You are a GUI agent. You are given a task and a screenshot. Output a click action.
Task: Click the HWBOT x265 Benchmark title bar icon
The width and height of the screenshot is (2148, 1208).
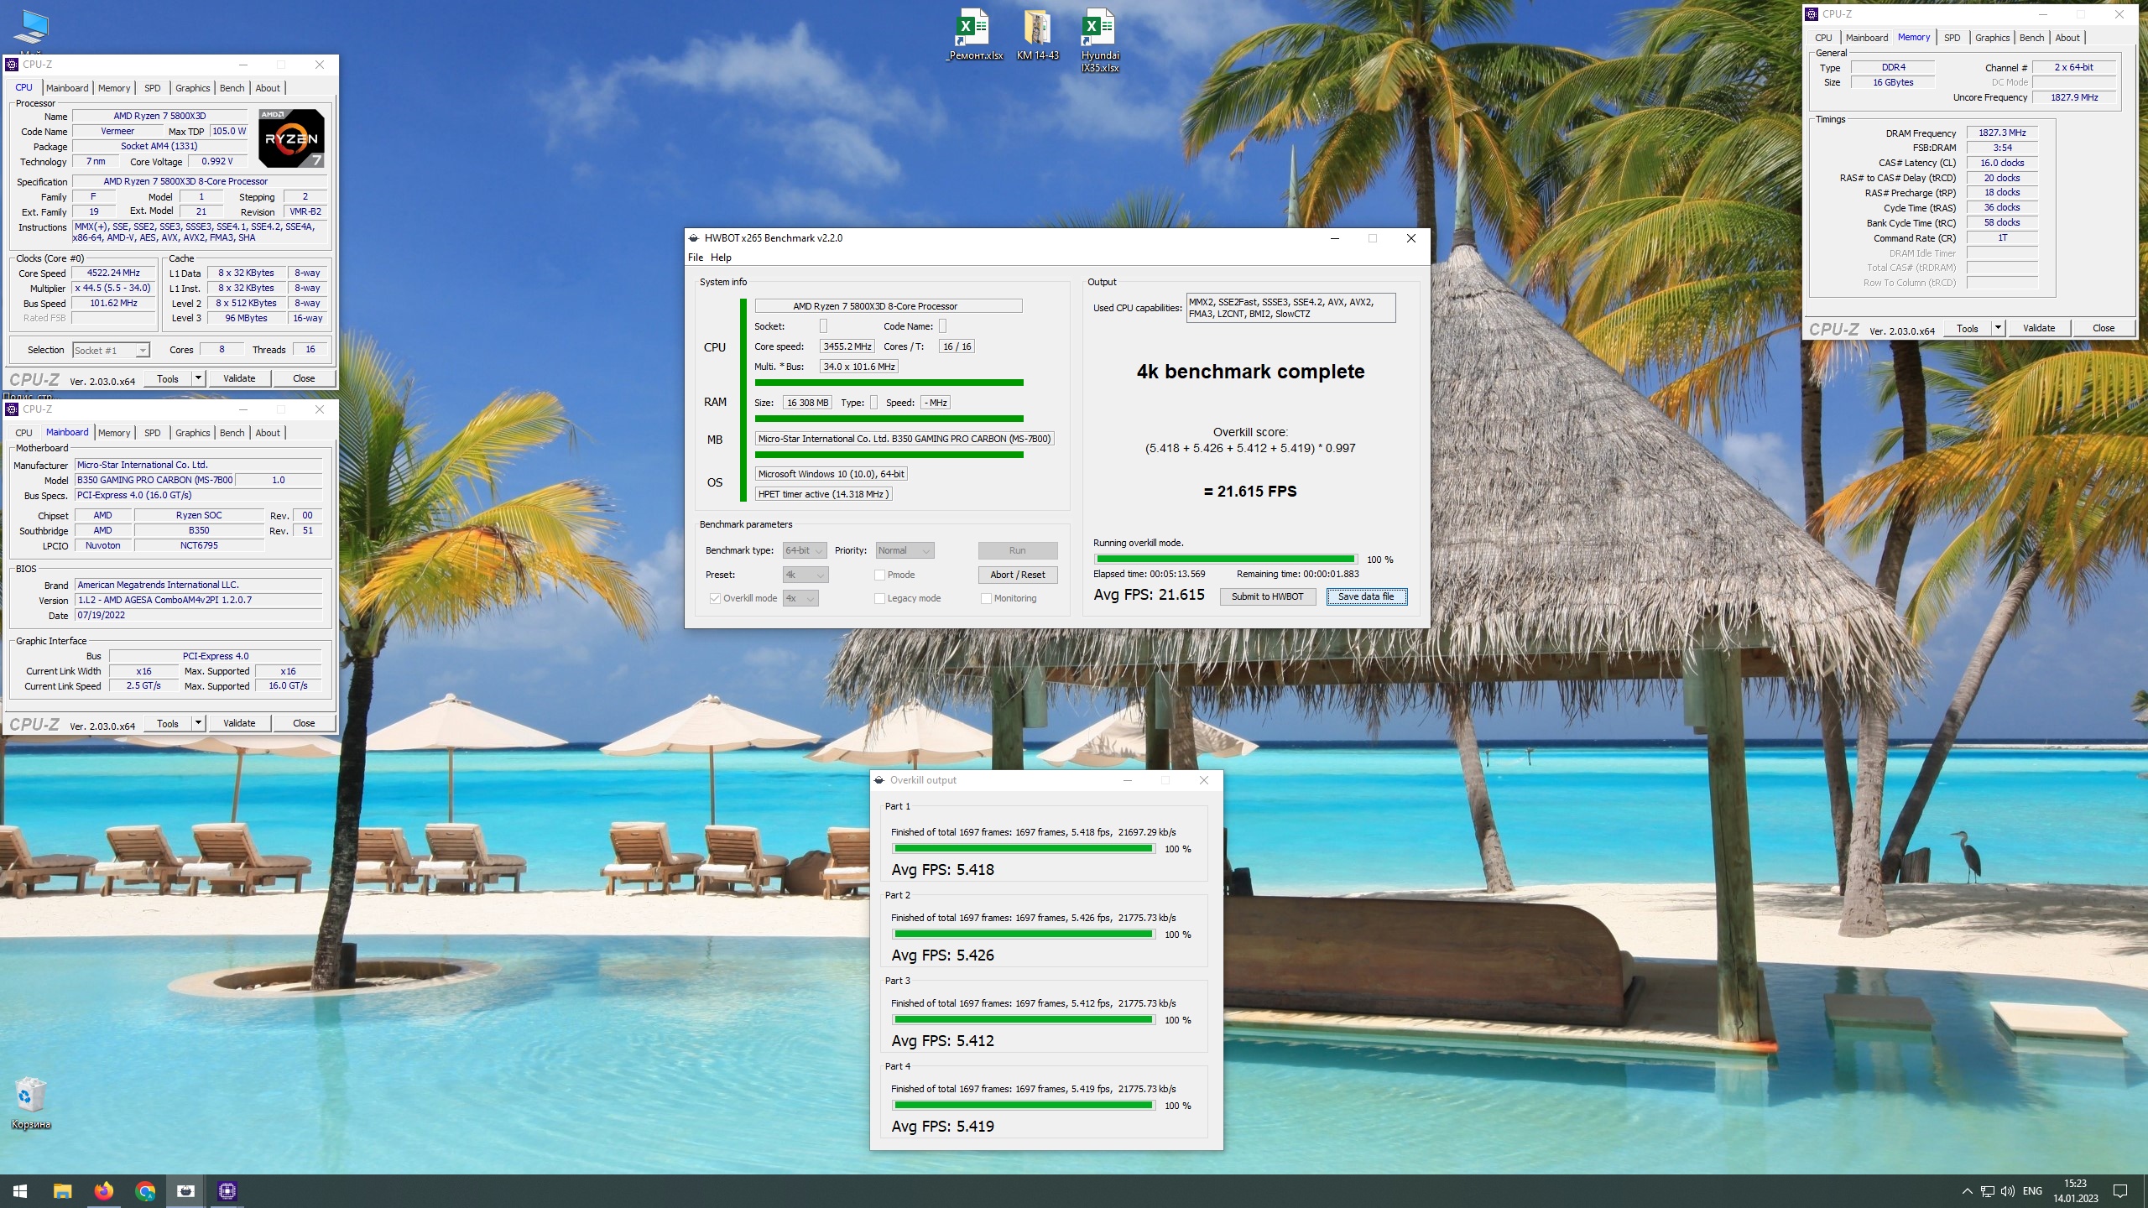694,238
